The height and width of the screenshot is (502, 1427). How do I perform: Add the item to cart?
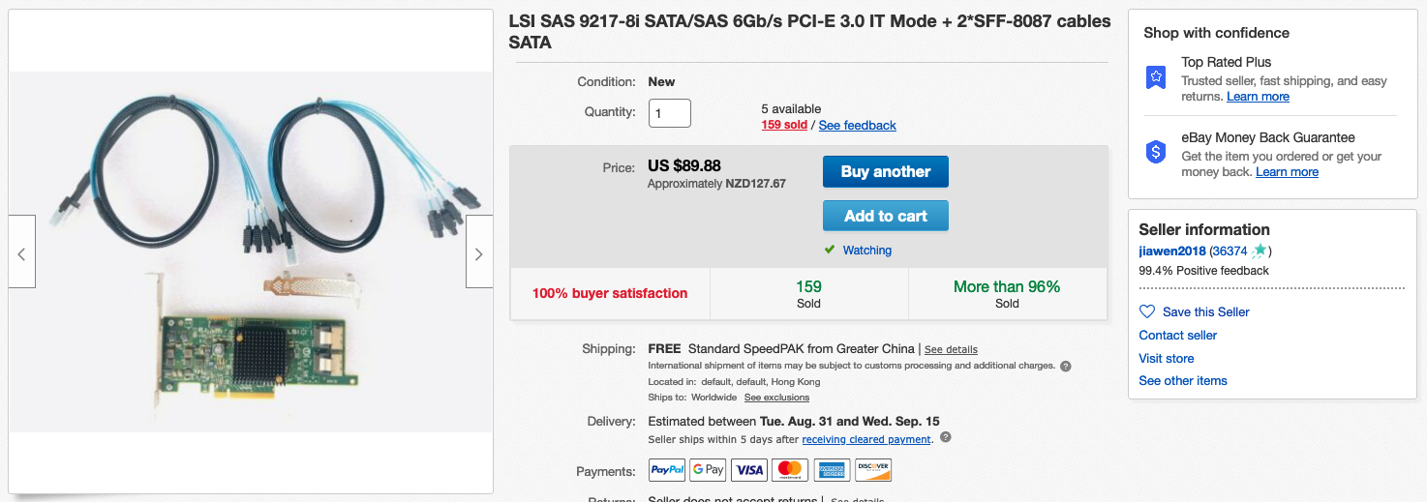[x=886, y=216]
